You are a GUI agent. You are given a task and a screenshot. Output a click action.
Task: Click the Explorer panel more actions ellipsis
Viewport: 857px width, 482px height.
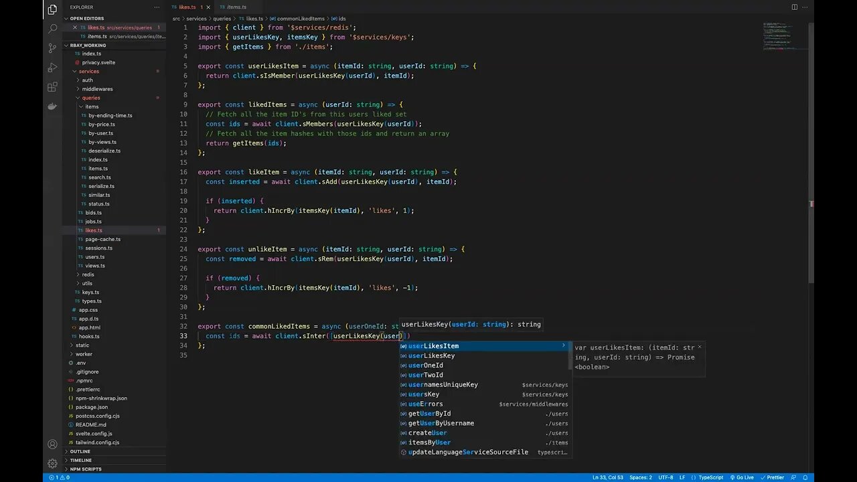[157, 7]
